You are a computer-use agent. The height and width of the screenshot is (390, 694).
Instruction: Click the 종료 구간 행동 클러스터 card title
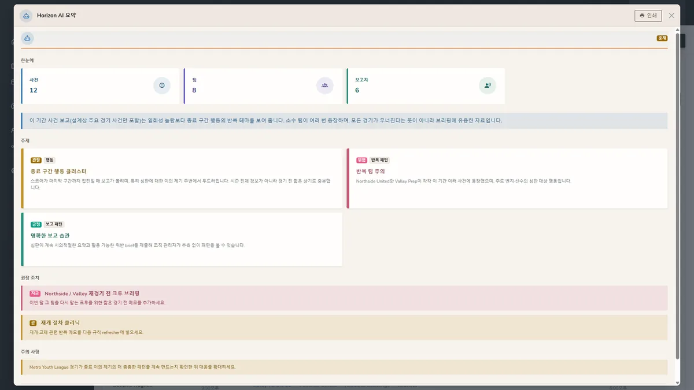(58, 172)
